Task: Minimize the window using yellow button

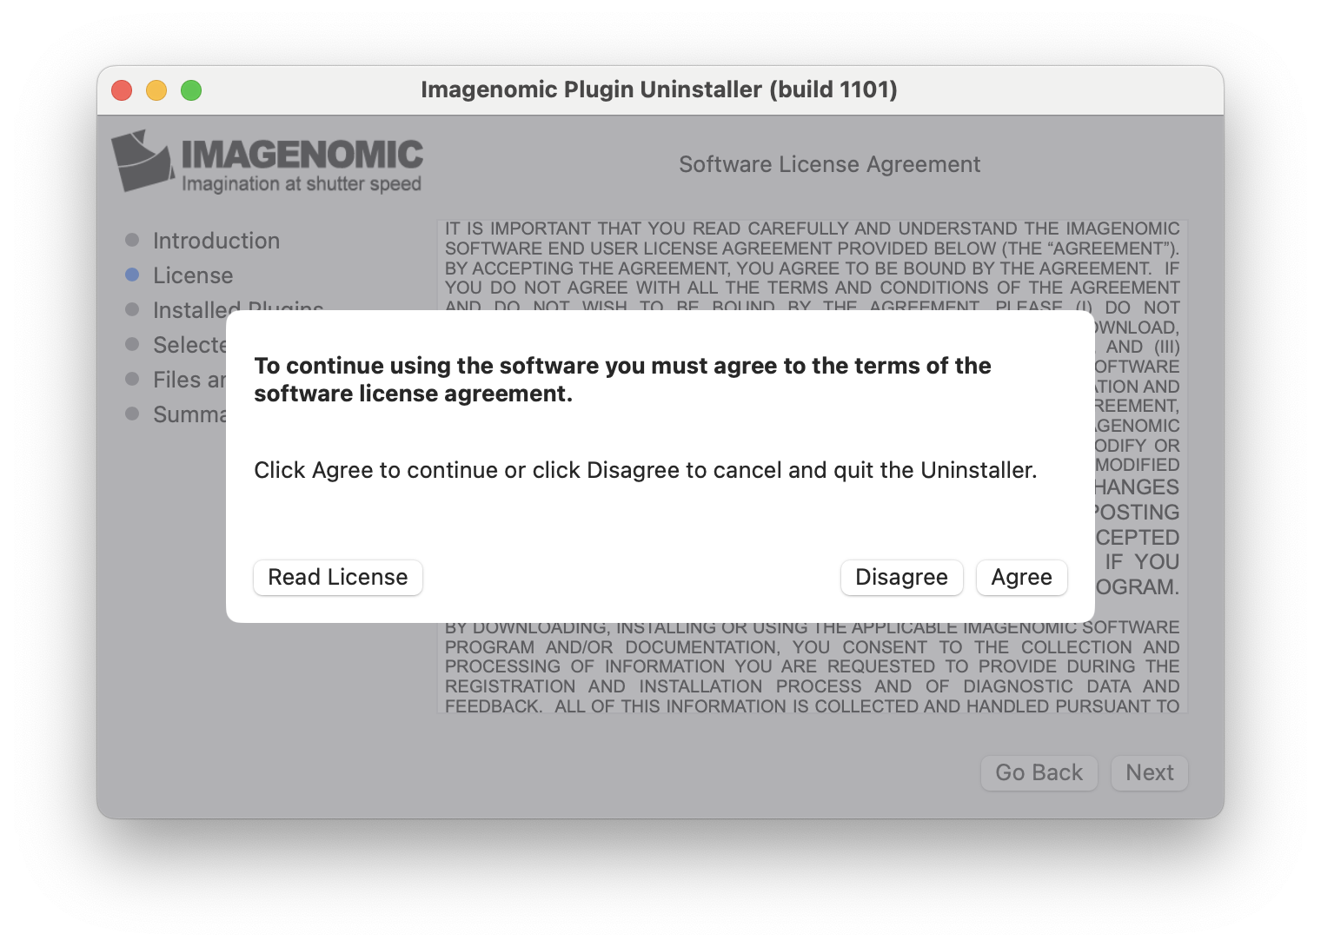Action: (x=156, y=90)
